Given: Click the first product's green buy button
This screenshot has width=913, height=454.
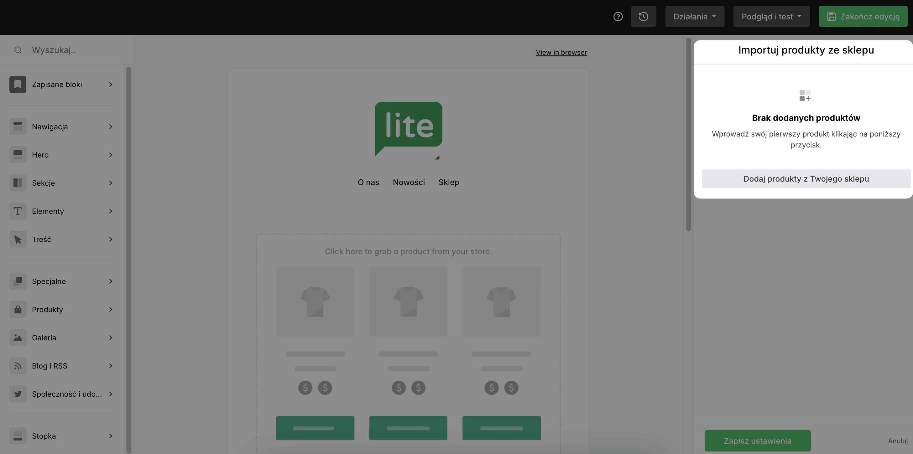Looking at the screenshot, I should (315, 428).
